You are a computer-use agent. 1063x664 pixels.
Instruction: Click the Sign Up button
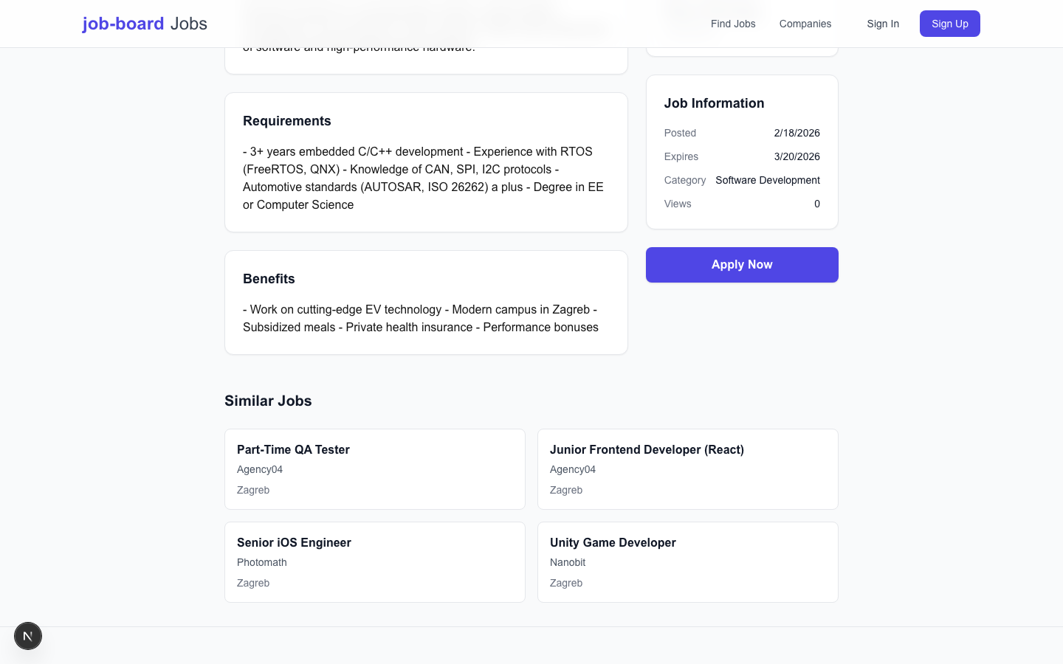949,24
